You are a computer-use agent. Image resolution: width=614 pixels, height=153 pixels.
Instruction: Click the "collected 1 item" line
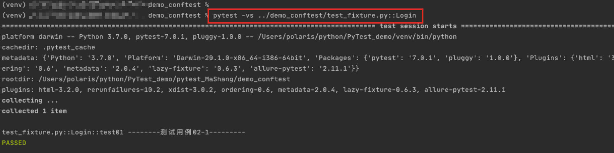tap(34, 111)
